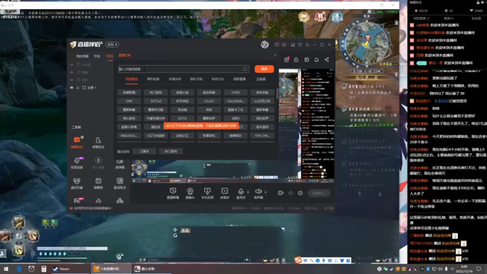
Task: Add a 多媒体 multimedia source
Action: (225, 193)
